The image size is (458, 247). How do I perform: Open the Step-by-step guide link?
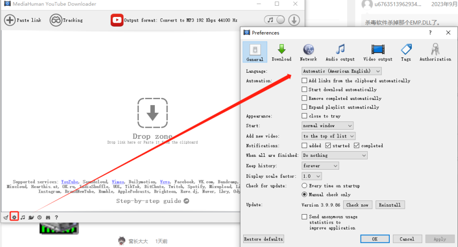(x=149, y=201)
